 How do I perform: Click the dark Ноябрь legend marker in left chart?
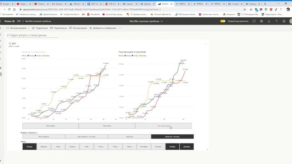(36, 56)
